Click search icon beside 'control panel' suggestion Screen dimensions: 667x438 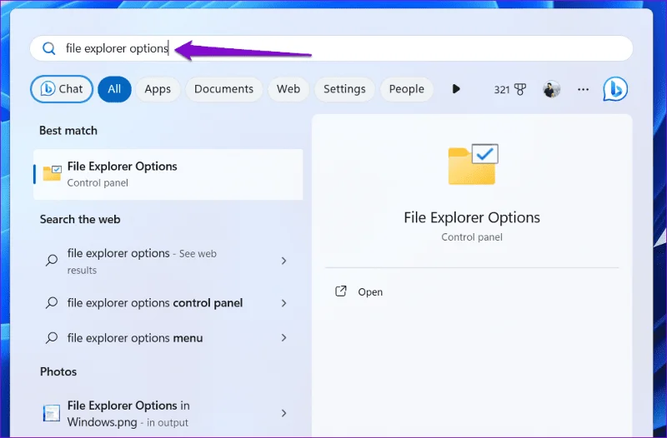coord(52,303)
